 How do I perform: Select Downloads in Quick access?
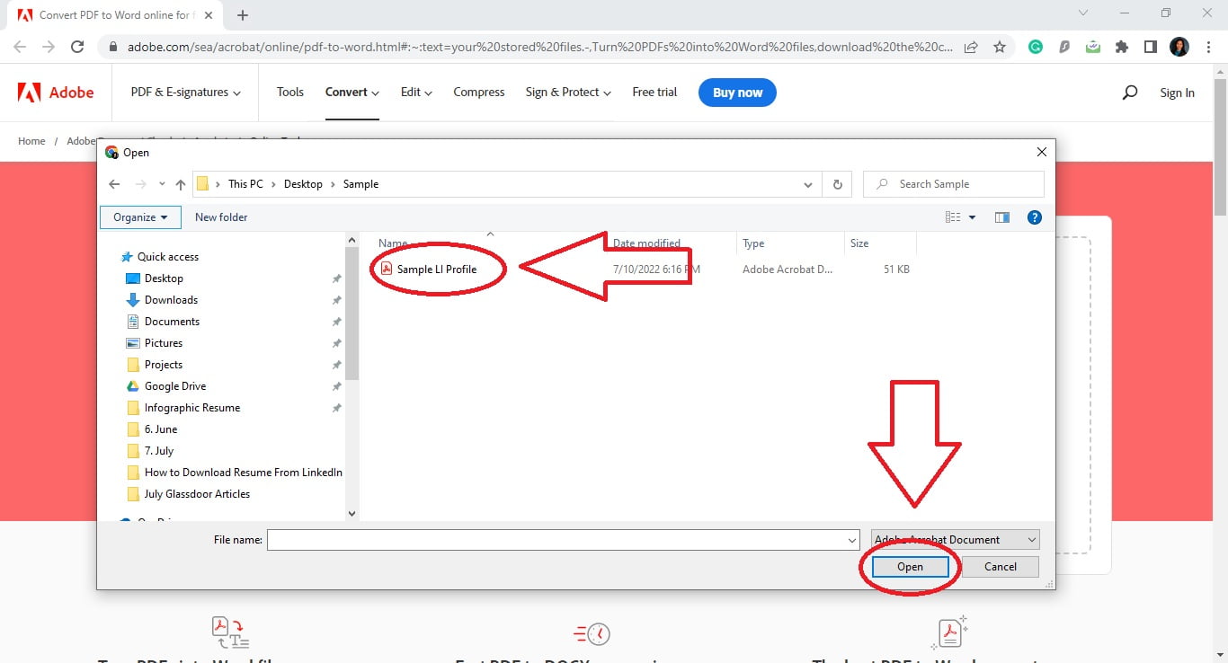point(171,300)
